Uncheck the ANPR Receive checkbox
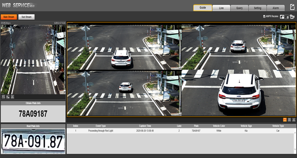The width and height of the screenshot is (297, 158). tap(265, 16)
